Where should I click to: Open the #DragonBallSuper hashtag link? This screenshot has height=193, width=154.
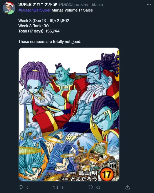[x=34, y=10]
